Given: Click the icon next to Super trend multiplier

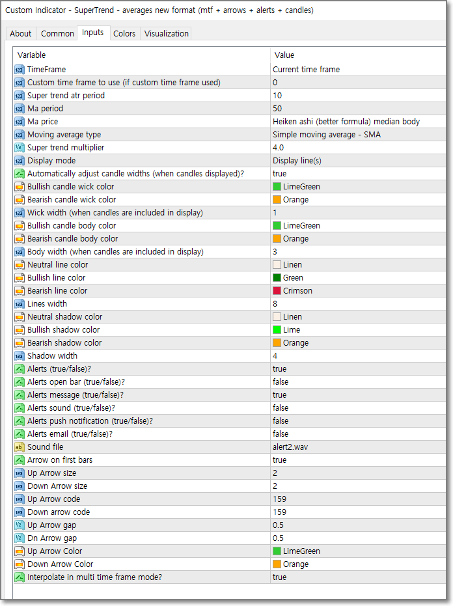Looking at the screenshot, I should [20, 148].
